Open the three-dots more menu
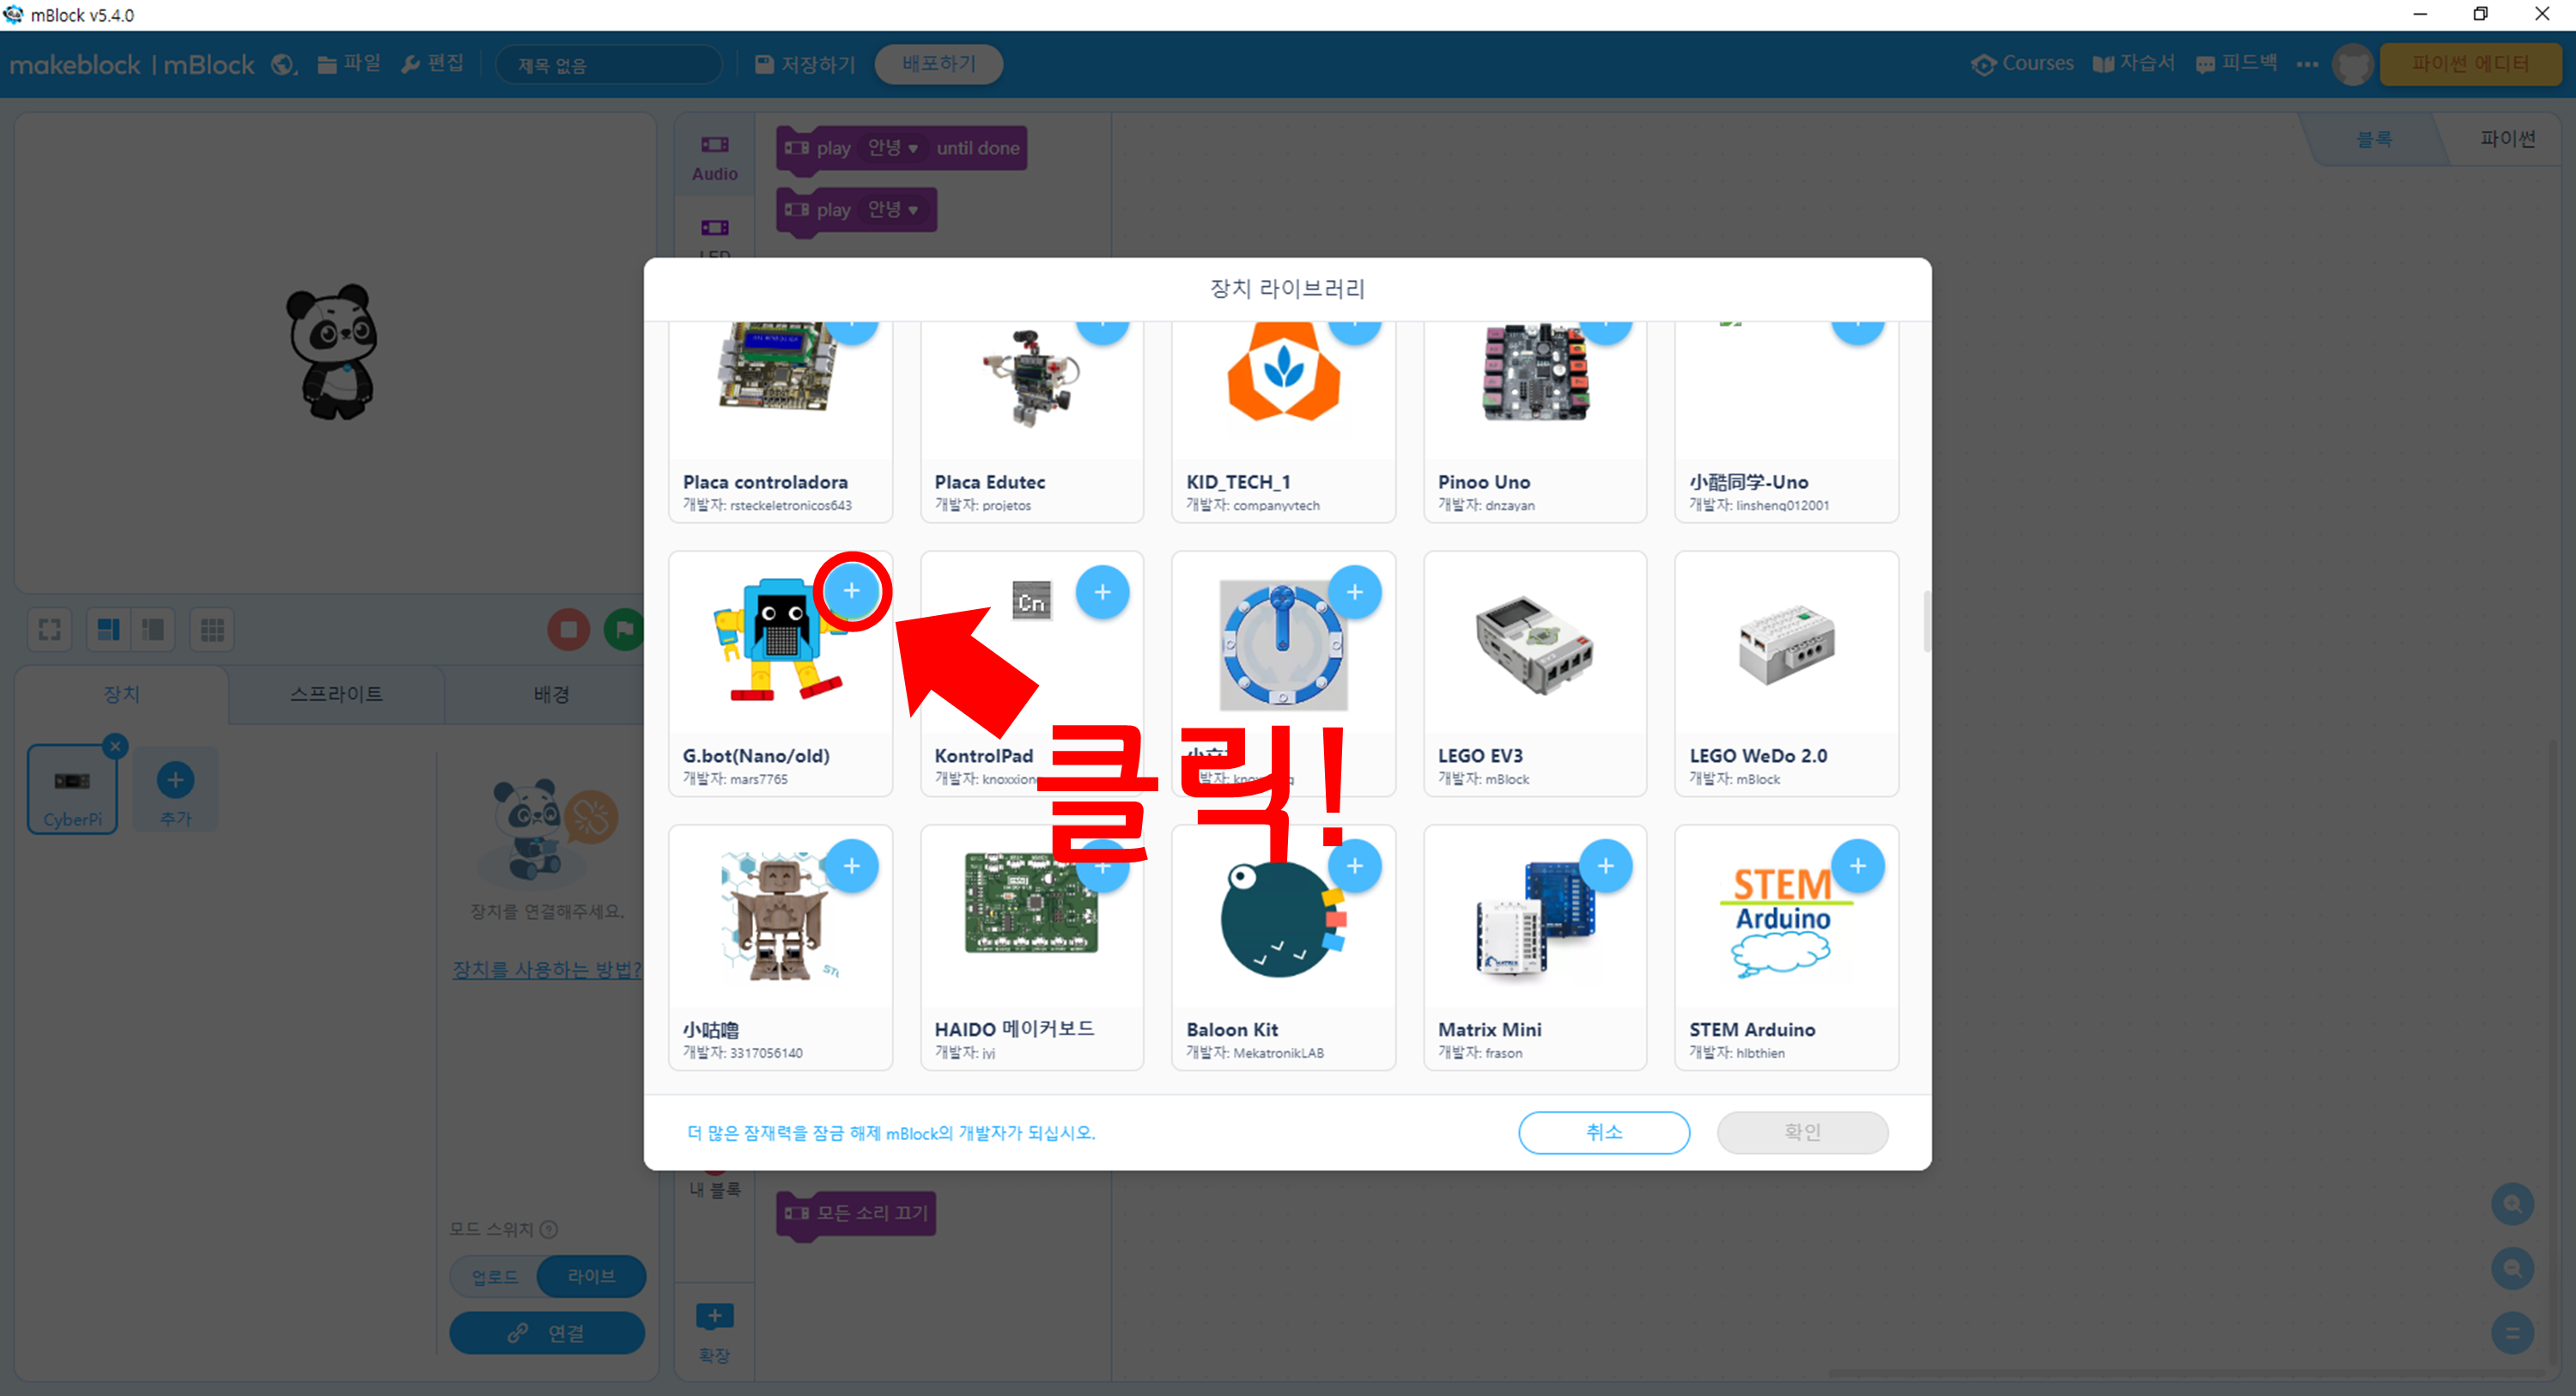Image resolution: width=2576 pixels, height=1396 pixels. [x=2307, y=65]
